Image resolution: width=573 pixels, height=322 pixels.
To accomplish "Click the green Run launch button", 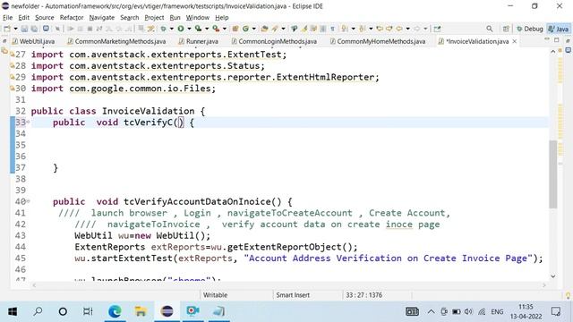I will pos(181,29).
